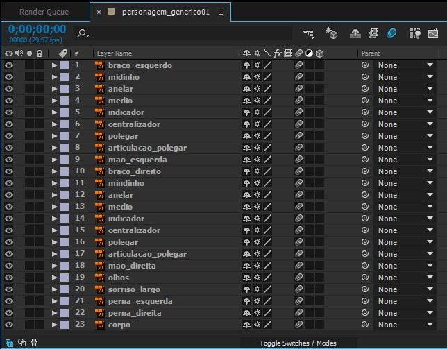
Task: Toggle solo box on midinho layer
Action: point(29,77)
